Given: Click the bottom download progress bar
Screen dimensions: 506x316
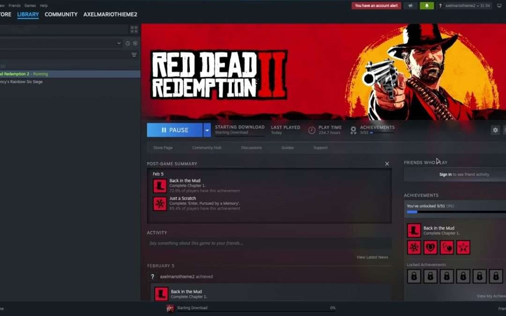Looking at the screenshot, I should (256, 312).
